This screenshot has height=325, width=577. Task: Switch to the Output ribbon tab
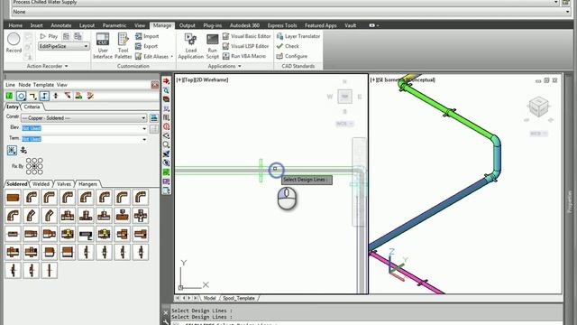click(x=187, y=25)
